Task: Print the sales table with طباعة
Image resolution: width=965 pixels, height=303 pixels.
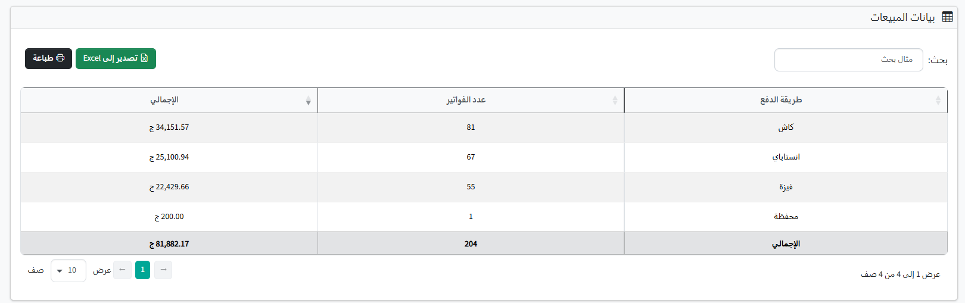Action: 48,58
